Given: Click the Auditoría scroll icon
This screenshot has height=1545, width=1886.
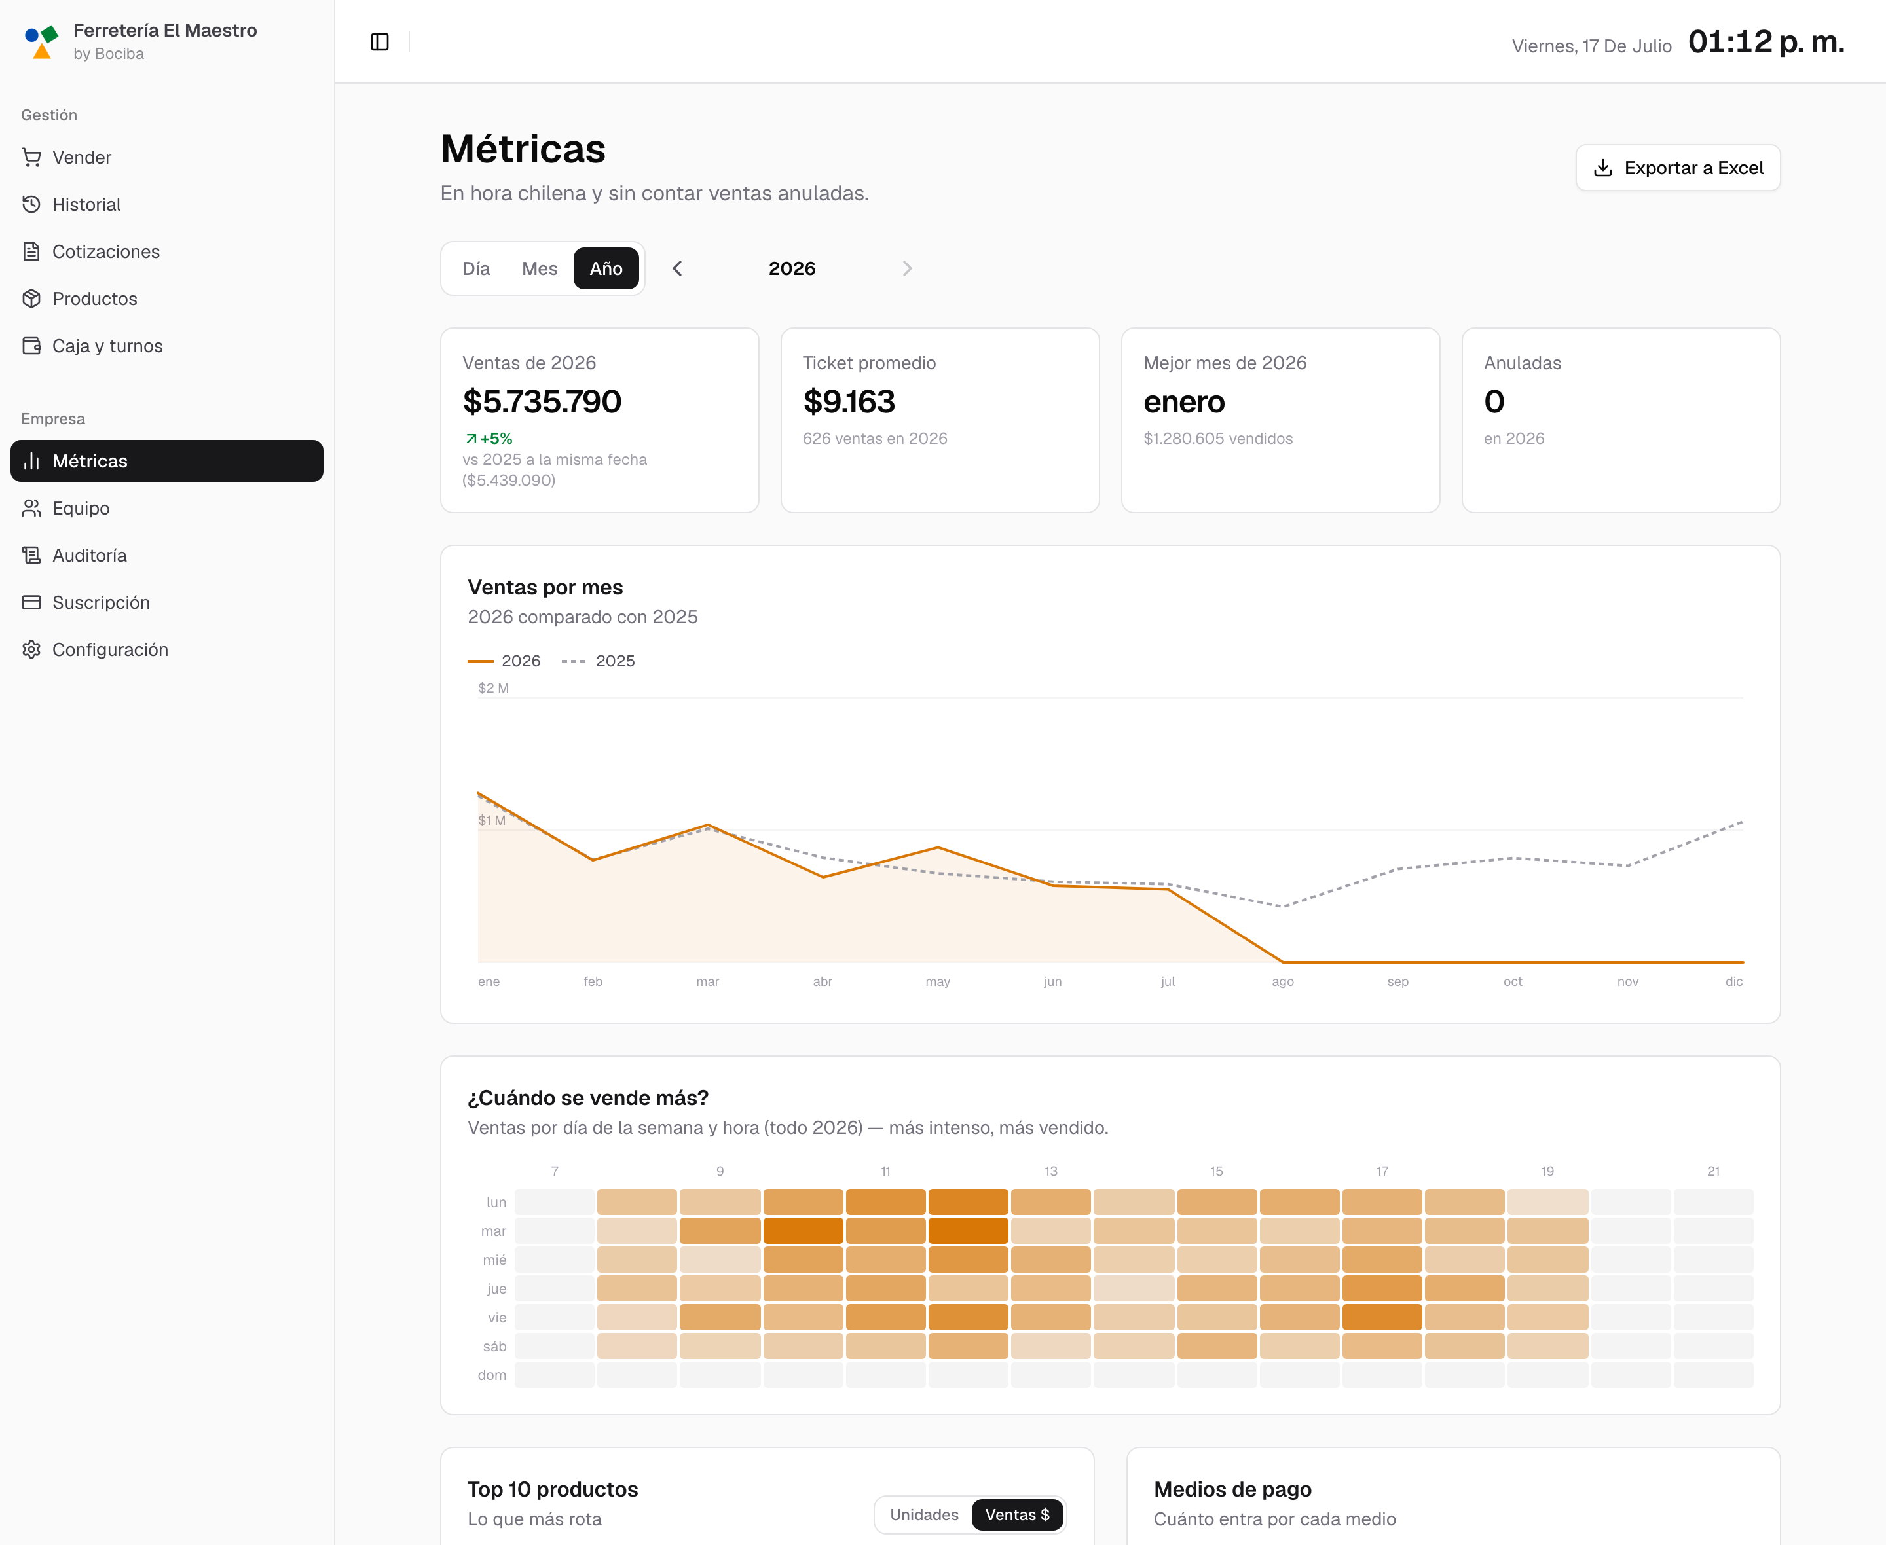Looking at the screenshot, I should pyautogui.click(x=32, y=555).
